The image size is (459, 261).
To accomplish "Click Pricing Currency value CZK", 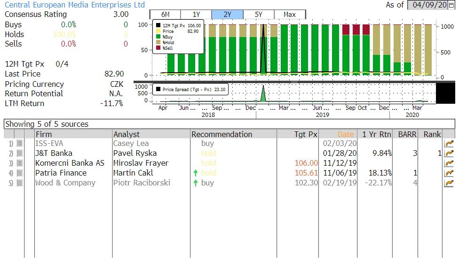I will [117, 84].
